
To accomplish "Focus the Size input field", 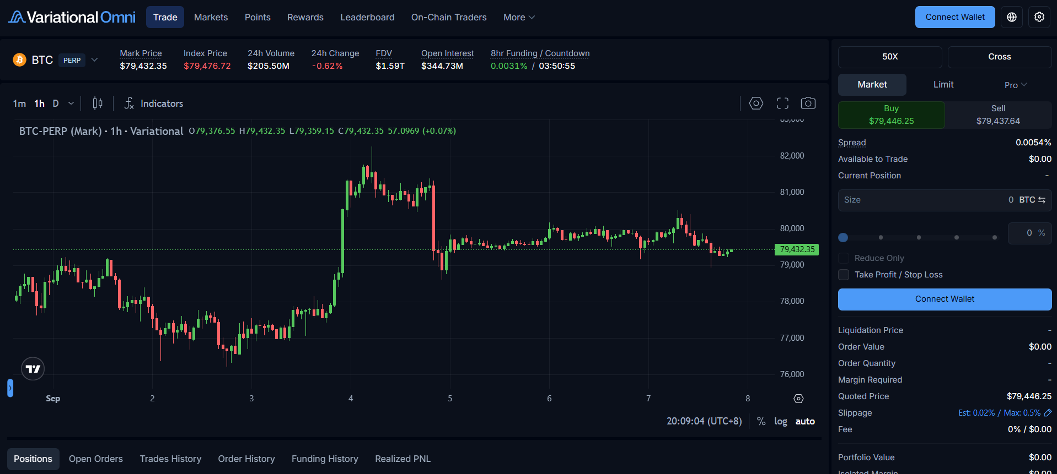I will [945, 200].
